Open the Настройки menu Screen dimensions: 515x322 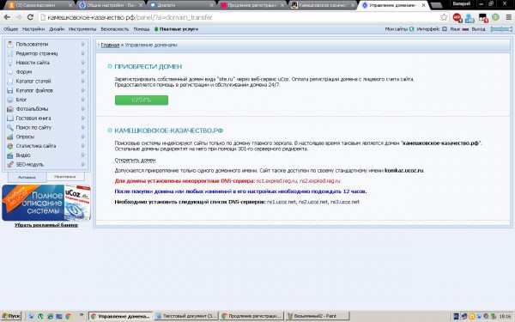click(33, 29)
